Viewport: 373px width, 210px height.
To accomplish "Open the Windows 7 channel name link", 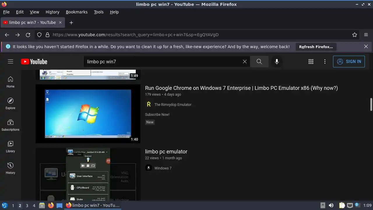I will pyautogui.click(x=163, y=168).
